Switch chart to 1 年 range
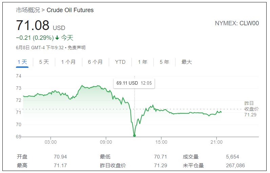The image size is (270, 173). (x=143, y=62)
